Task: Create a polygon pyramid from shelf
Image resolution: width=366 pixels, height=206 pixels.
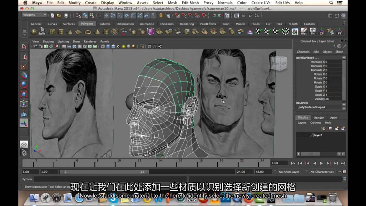Action: coord(97,31)
